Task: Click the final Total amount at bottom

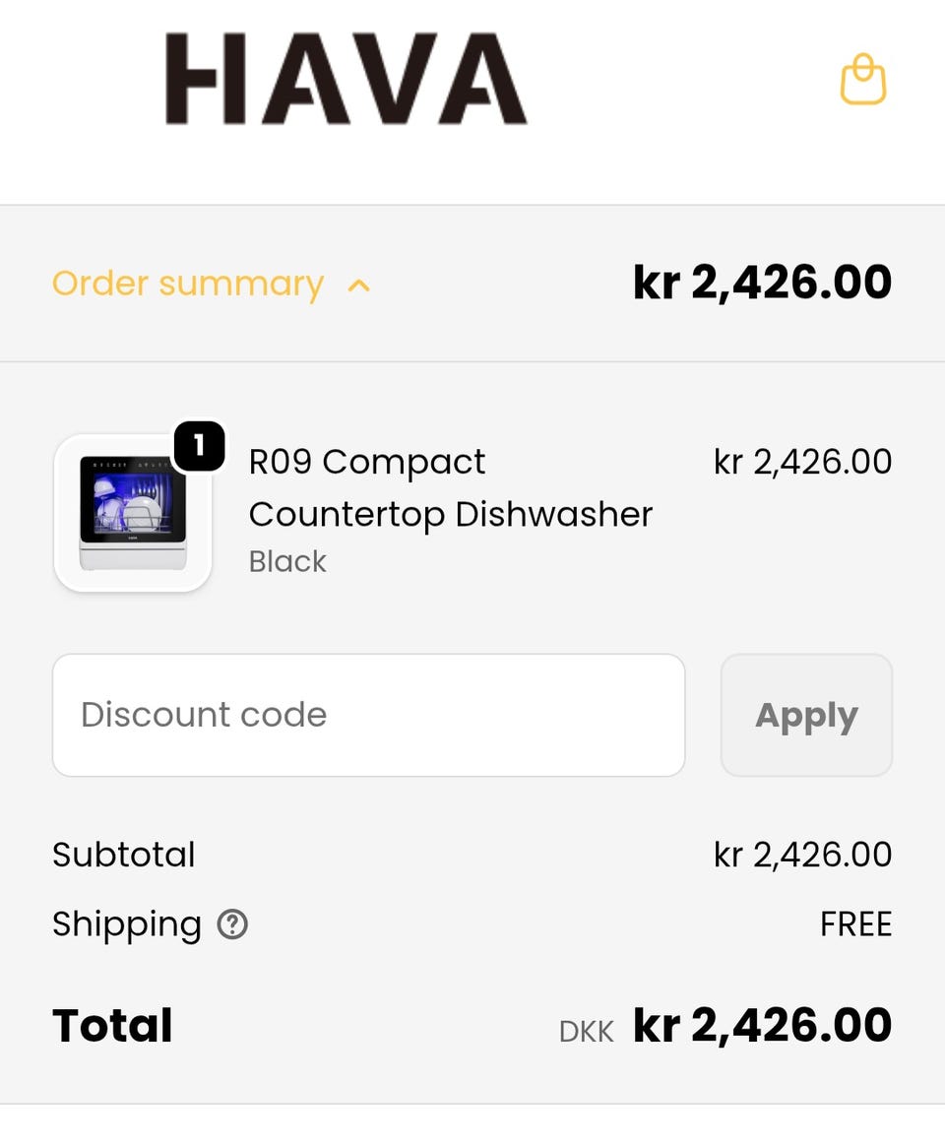Action: 762,1025
